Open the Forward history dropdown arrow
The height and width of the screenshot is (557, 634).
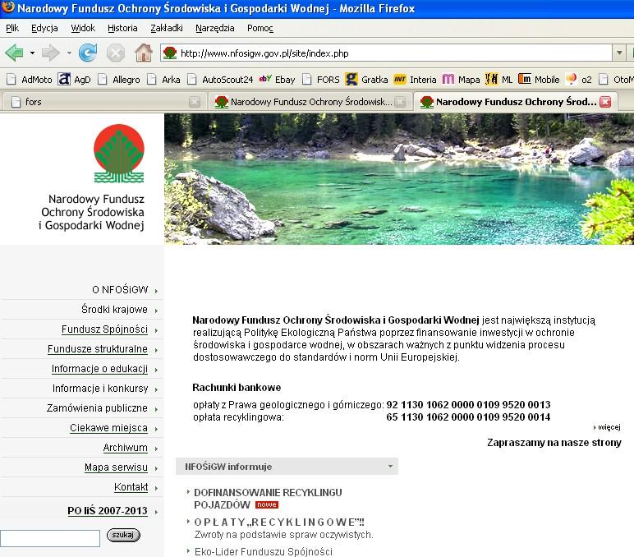[x=69, y=53]
